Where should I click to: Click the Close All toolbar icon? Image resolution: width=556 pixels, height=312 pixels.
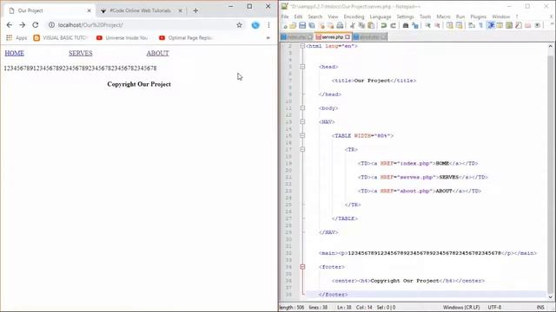pyautogui.click(x=330, y=25)
